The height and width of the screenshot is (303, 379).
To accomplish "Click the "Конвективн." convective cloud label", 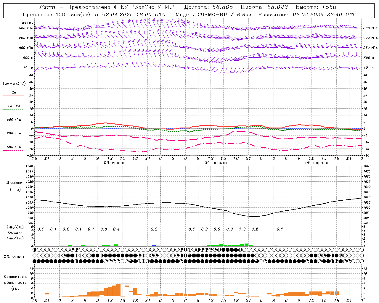I will pyautogui.click(x=15, y=277).
